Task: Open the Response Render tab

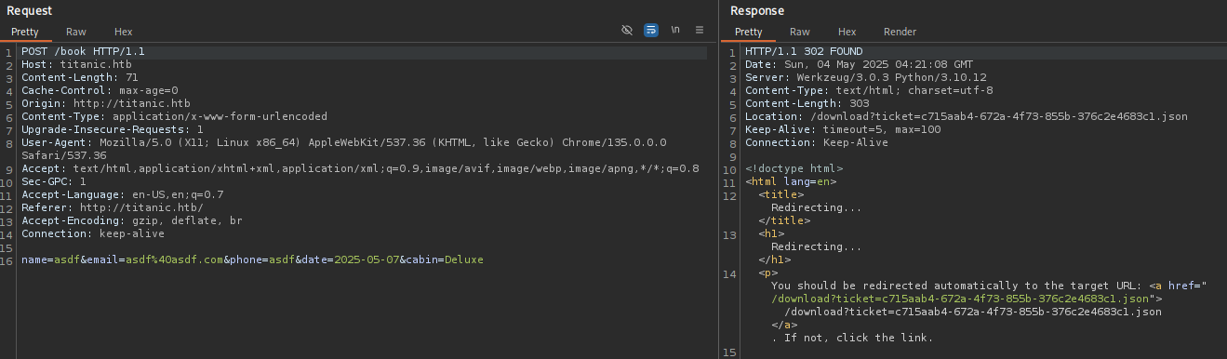Action: 900,32
